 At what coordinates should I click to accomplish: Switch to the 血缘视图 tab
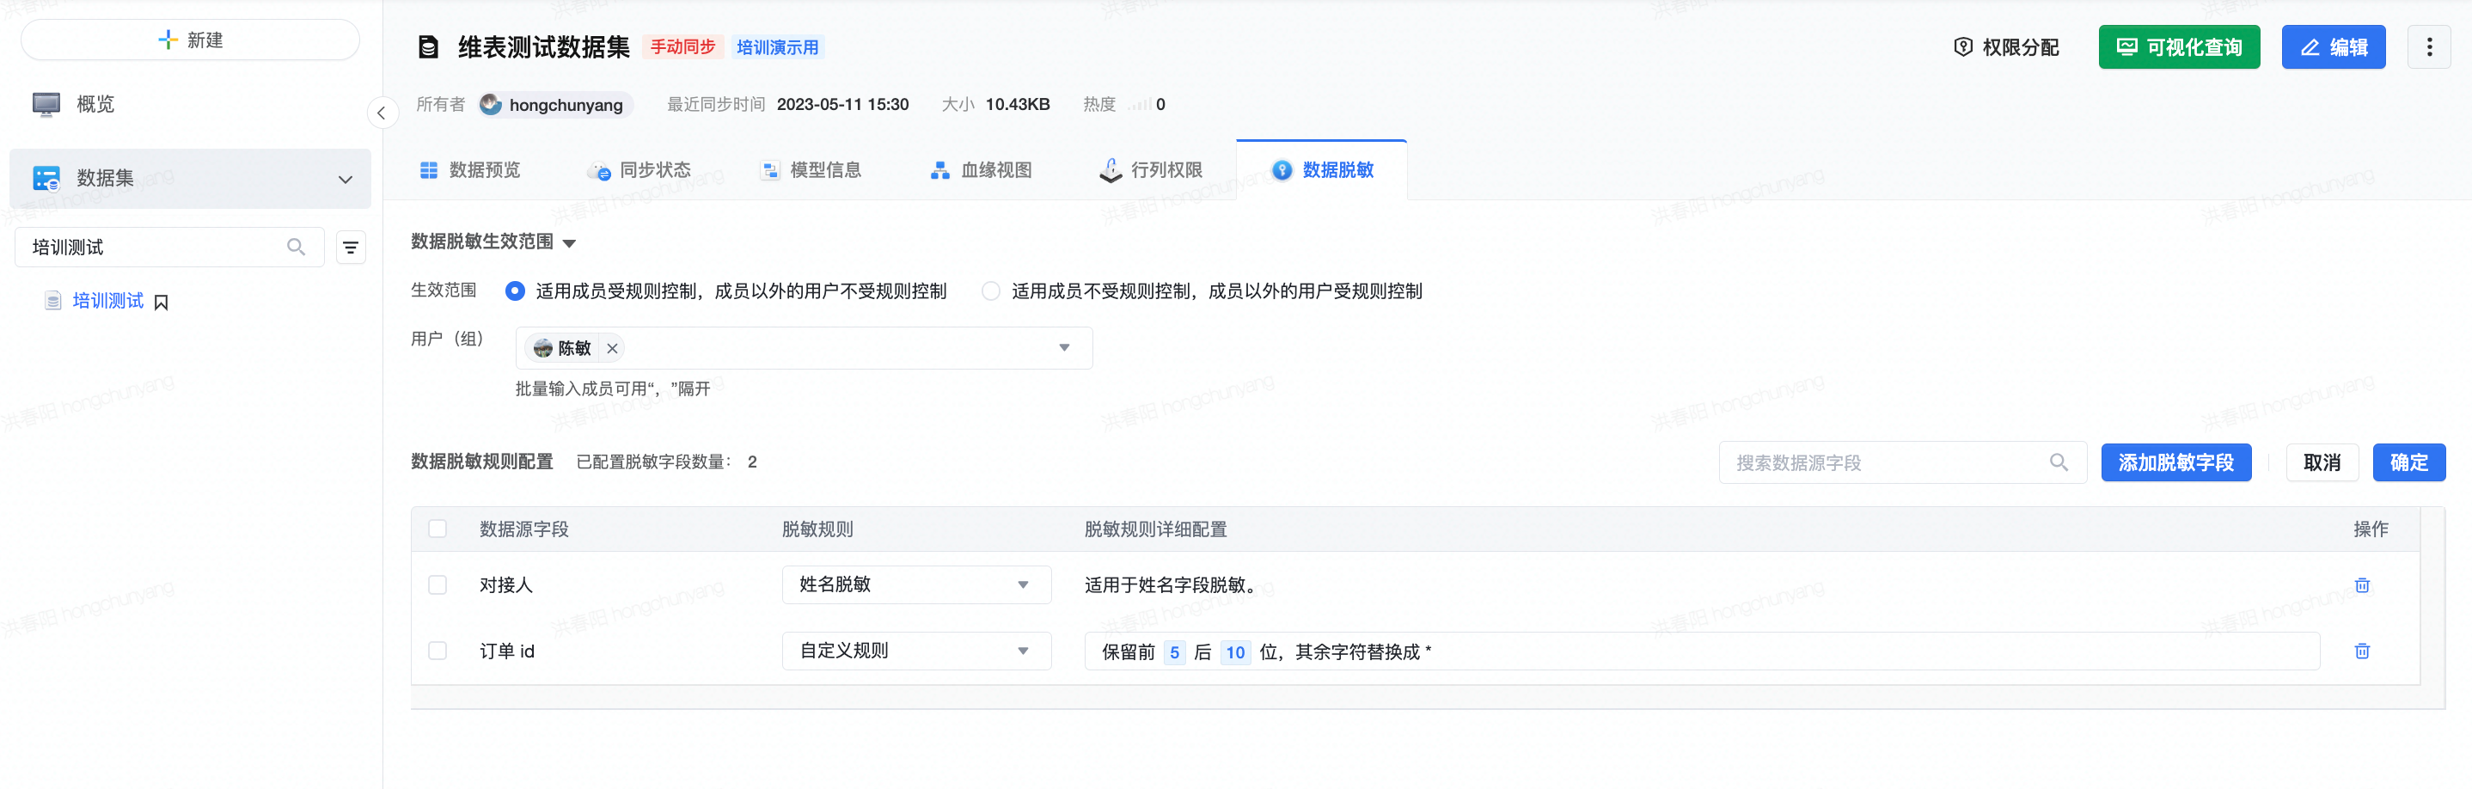(982, 170)
